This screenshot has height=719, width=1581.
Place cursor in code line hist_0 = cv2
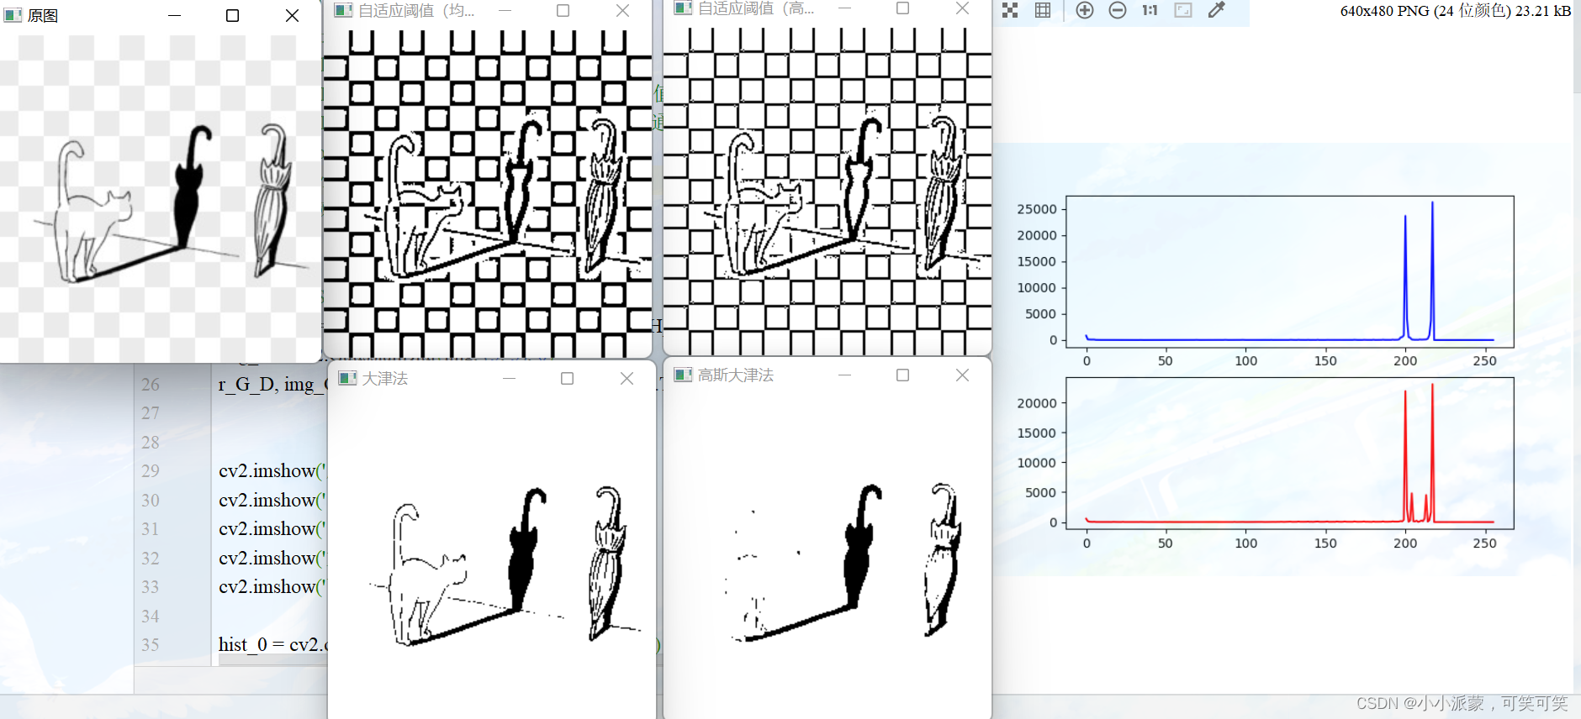click(x=272, y=645)
